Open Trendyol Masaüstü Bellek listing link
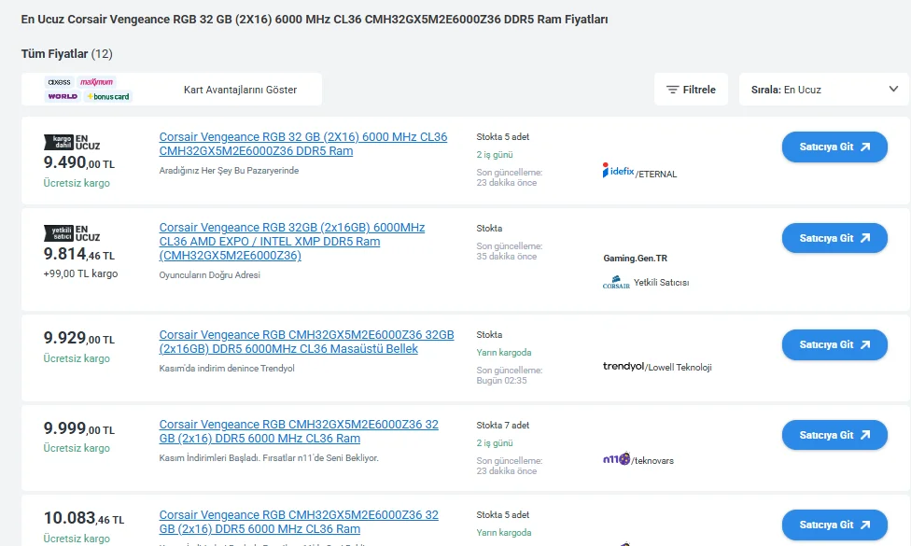The image size is (911, 546). [306, 343]
